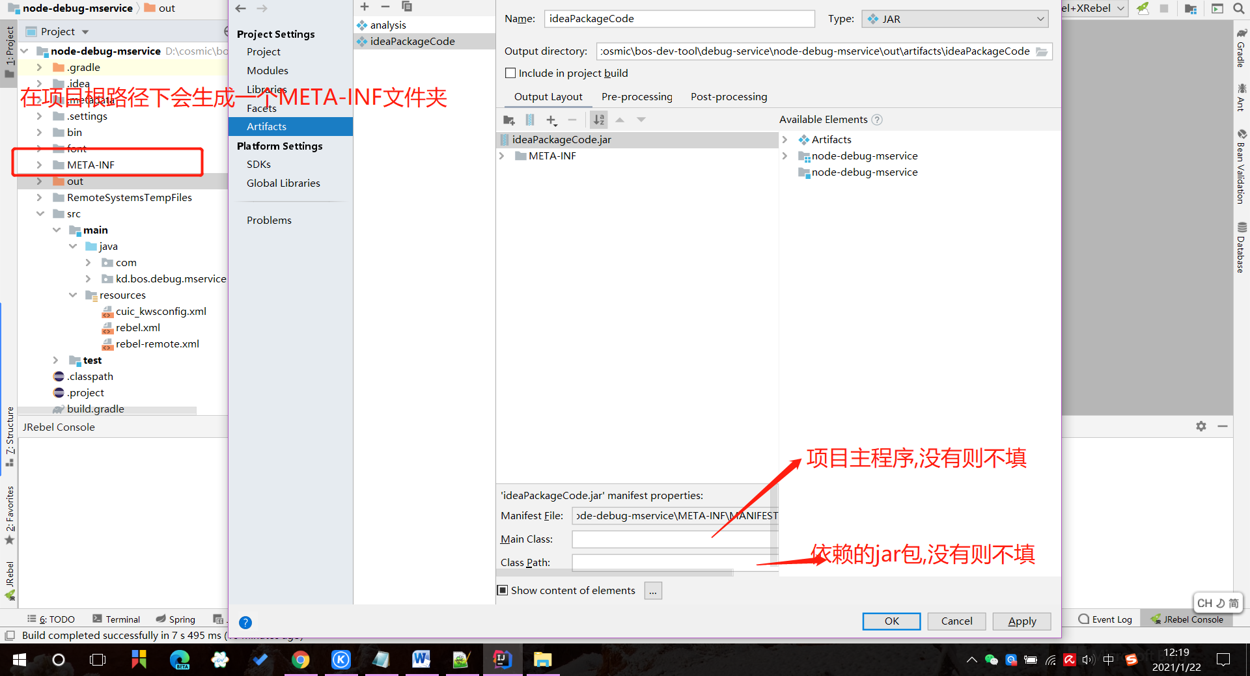This screenshot has height=676, width=1250.
Task: Open Google Chrome from the taskbar
Action: (300, 660)
